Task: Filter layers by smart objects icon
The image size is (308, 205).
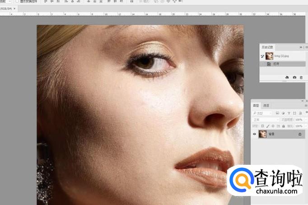Action: pyautogui.click(x=300, y=113)
